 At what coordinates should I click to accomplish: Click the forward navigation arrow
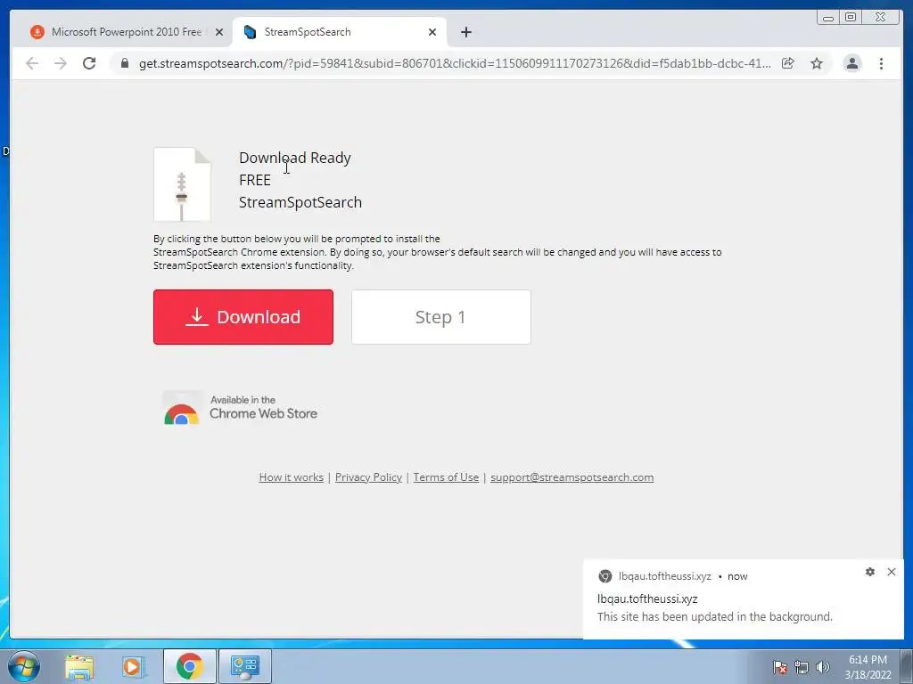pos(61,63)
